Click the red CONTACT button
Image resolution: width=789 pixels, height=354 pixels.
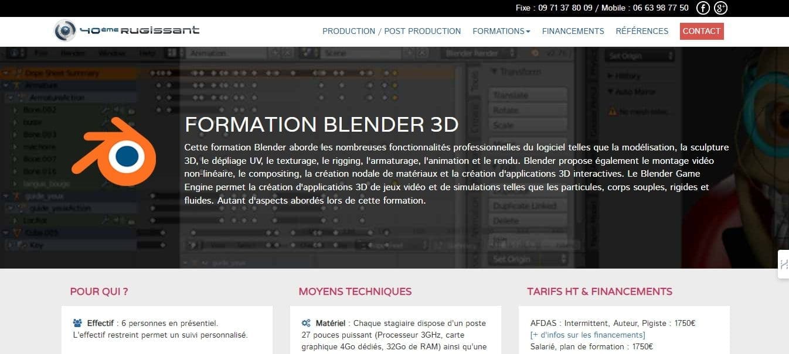pos(702,31)
